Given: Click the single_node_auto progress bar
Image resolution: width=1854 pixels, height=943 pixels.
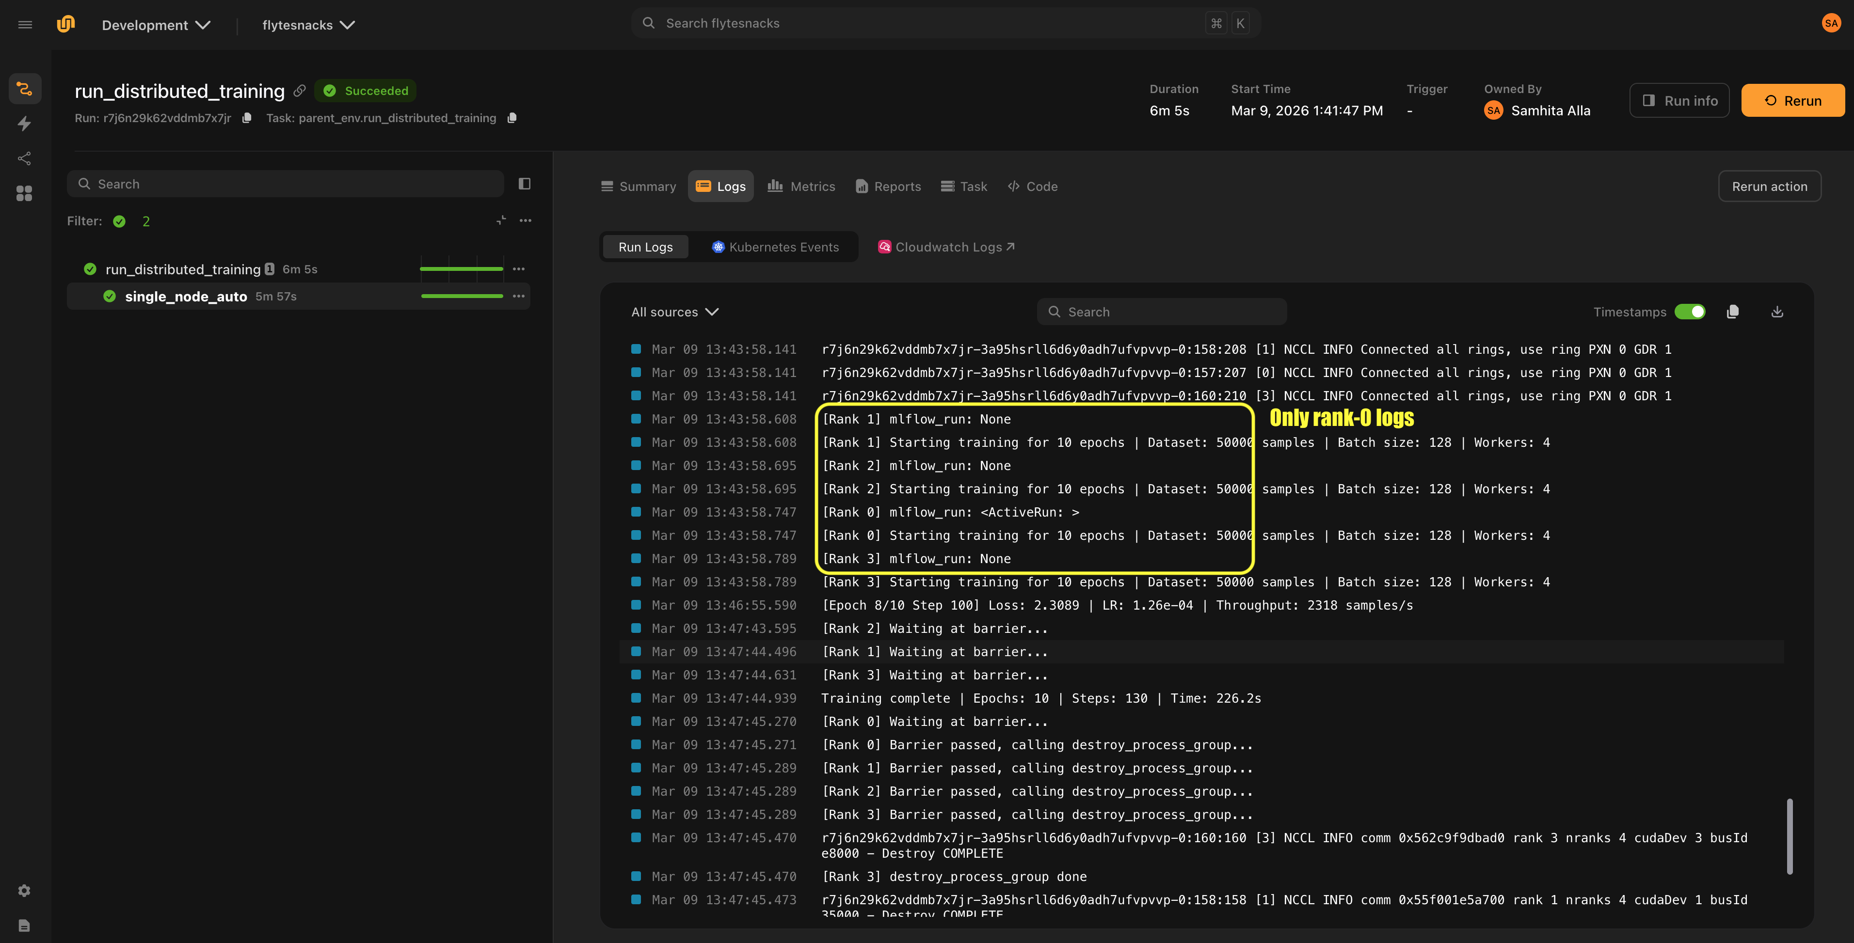Looking at the screenshot, I should 462,296.
